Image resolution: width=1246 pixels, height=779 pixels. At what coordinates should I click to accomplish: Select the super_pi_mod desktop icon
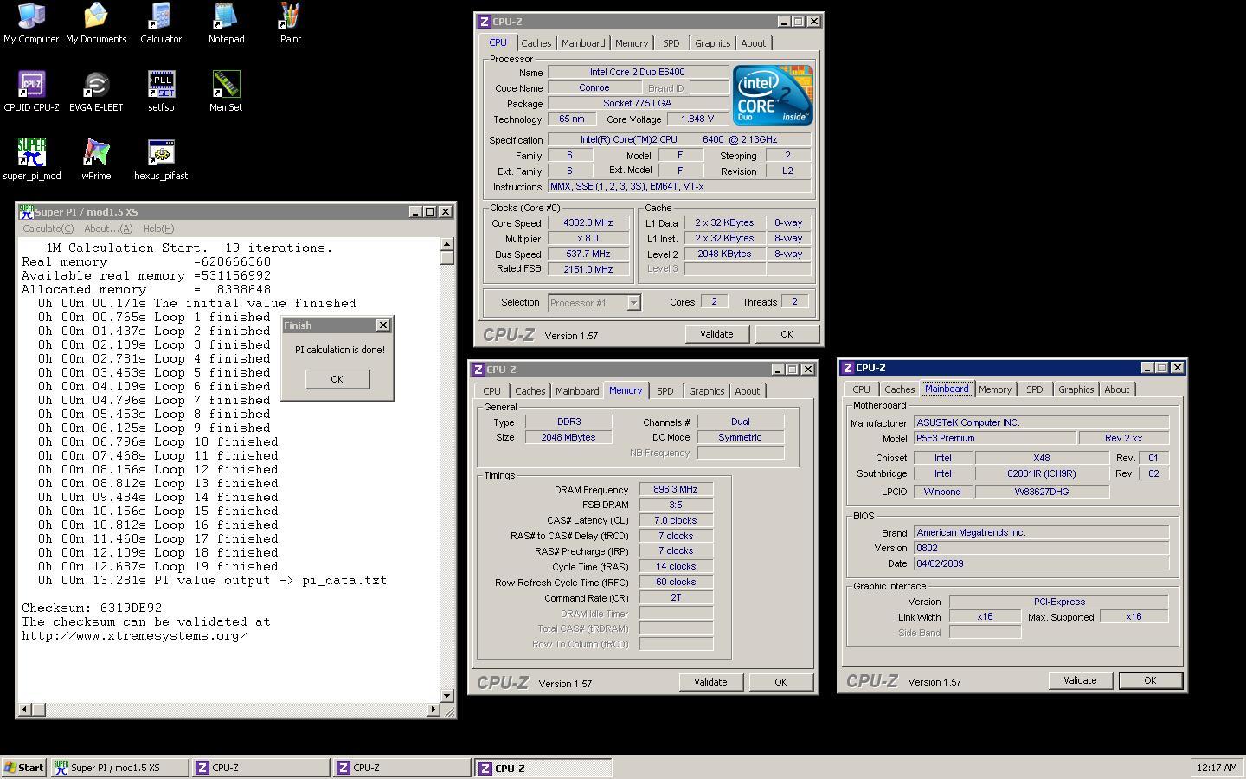(x=31, y=160)
